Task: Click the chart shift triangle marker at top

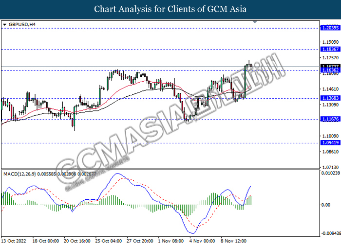Action: [x=255, y=22]
